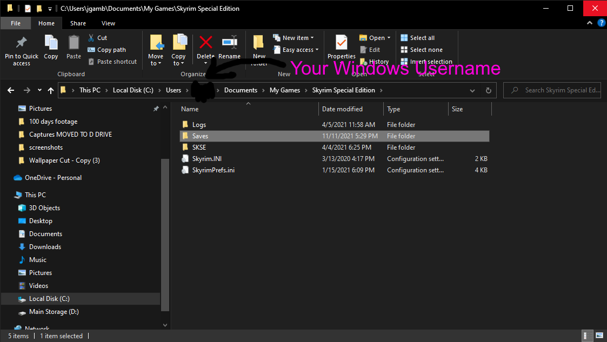Switch to Large icons view

(x=599, y=336)
